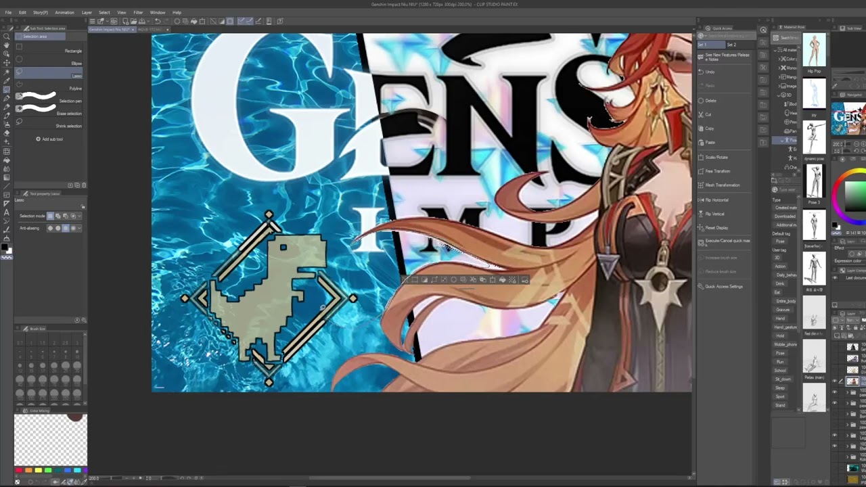Click the canvas horizontal scrollbar
The image size is (866, 487).
(x=389, y=478)
